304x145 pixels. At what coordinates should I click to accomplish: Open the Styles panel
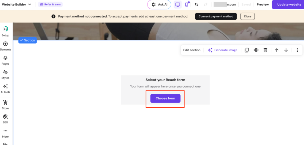(x=5, y=74)
